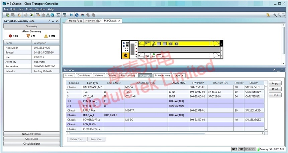Viewport: 288px width, 153px height.
Task: Click the Delete Card button
Action: point(77,139)
